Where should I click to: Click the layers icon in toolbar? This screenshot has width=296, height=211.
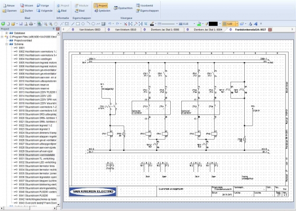click(x=242, y=24)
